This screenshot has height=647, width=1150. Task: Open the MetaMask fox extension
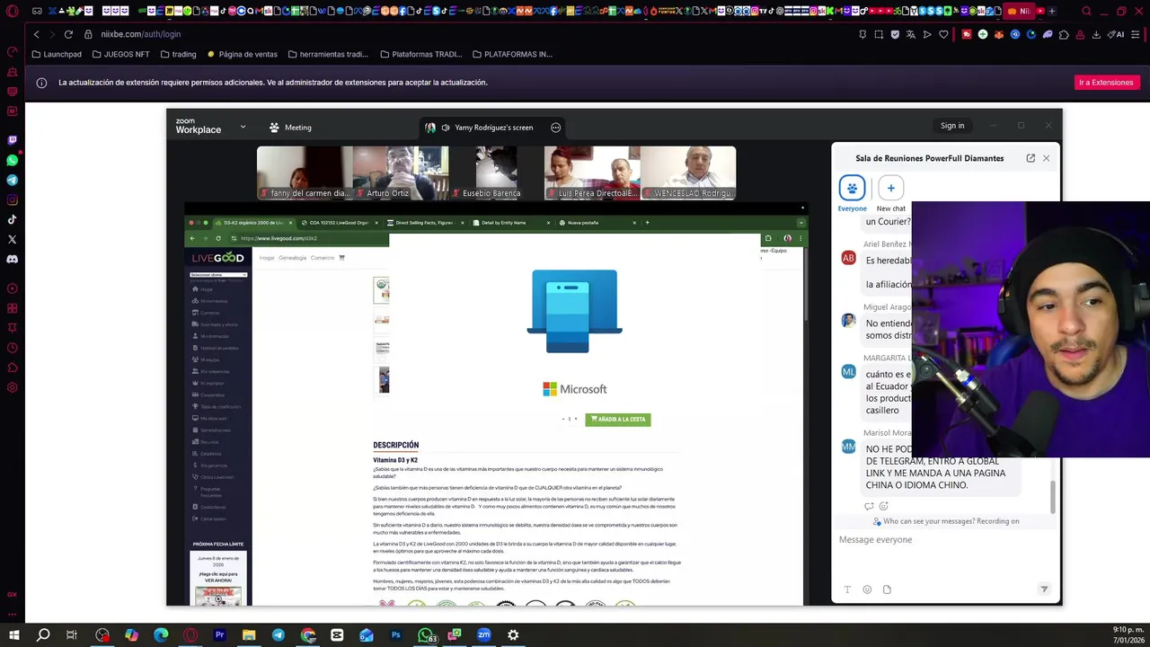coord(999,34)
